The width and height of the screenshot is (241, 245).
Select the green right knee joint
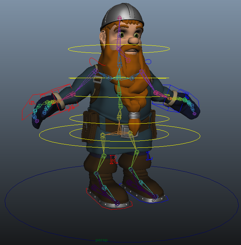[x=104, y=156]
